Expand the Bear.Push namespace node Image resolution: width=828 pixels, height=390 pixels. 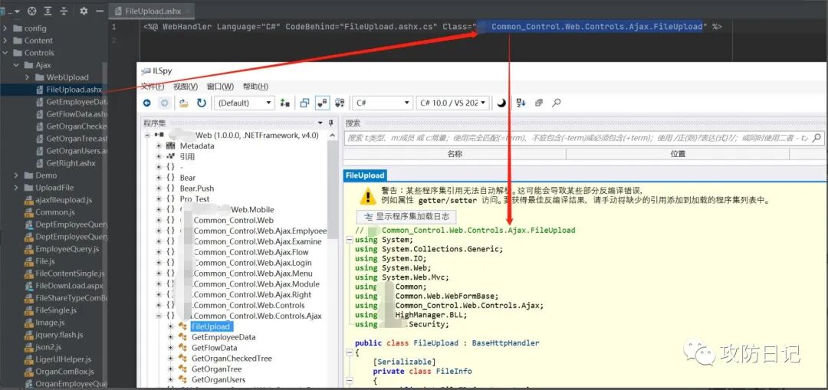[159, 188]
